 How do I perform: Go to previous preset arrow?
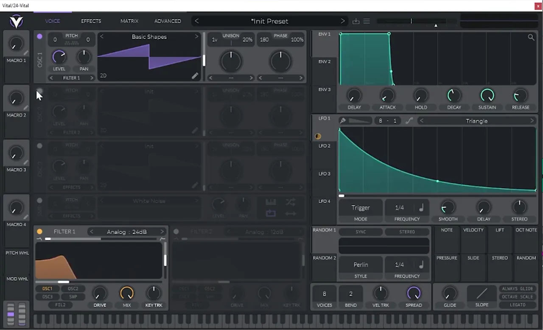[x=196, y=21]
